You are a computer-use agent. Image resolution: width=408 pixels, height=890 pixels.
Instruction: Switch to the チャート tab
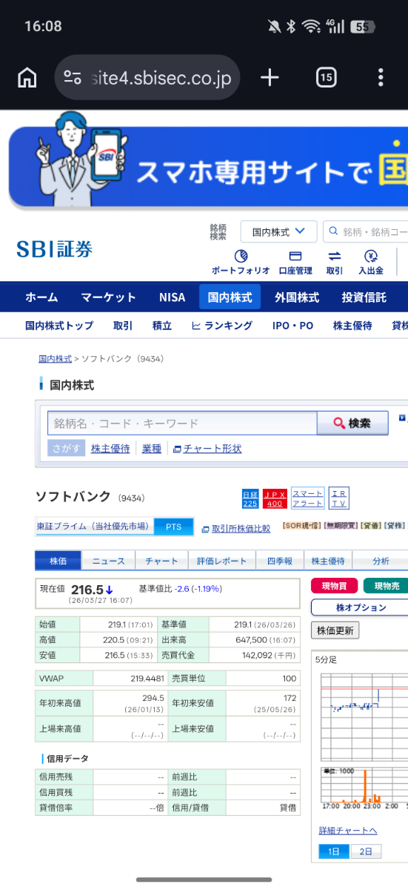(x=161, y=561)
